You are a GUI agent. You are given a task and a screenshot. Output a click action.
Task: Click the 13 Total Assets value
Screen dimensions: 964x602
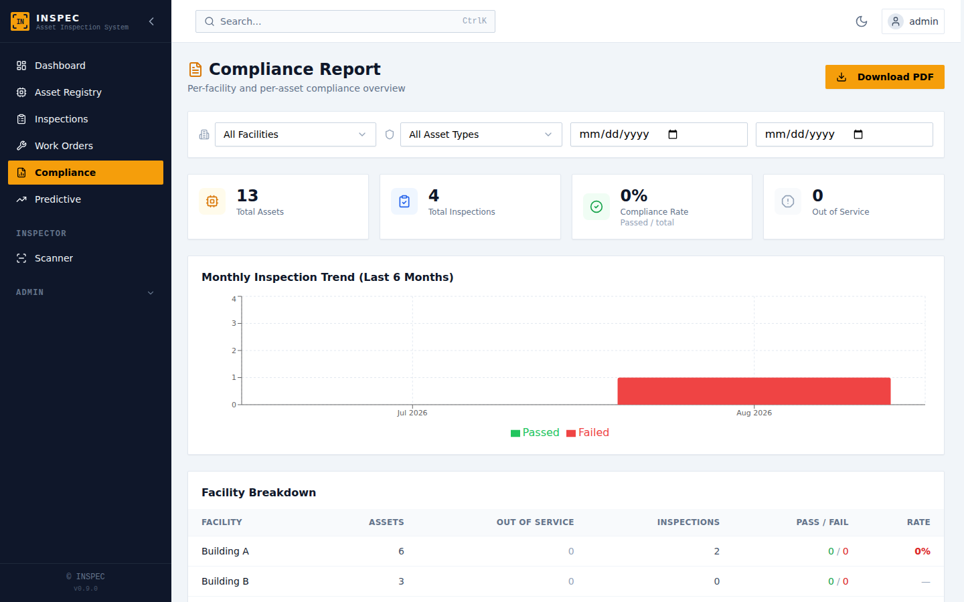[247, 195]
